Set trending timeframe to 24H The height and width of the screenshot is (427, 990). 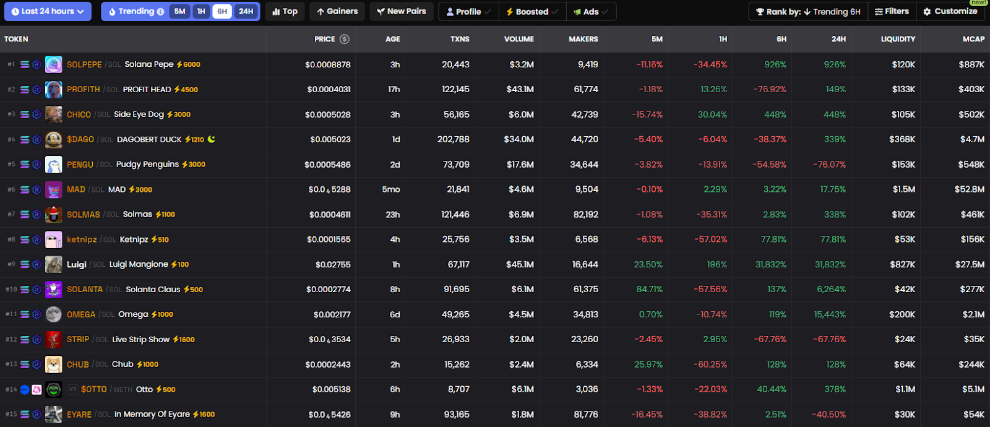[x=246, y=12]
